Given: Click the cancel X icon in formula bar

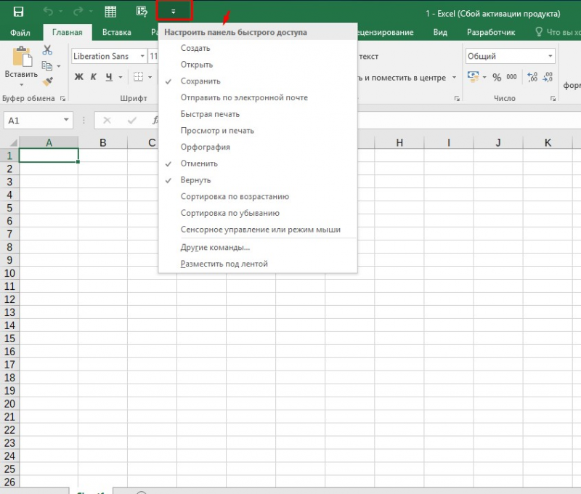Looking at the screenshot, I should point(107,121).
